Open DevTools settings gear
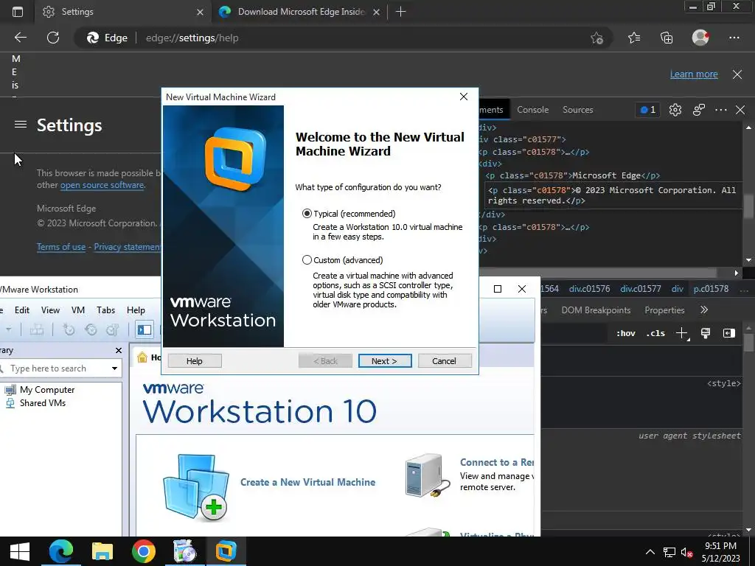 tap(675, 110)
